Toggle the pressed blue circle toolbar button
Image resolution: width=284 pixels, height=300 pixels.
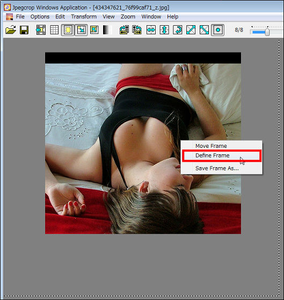(x=217, y=30)
